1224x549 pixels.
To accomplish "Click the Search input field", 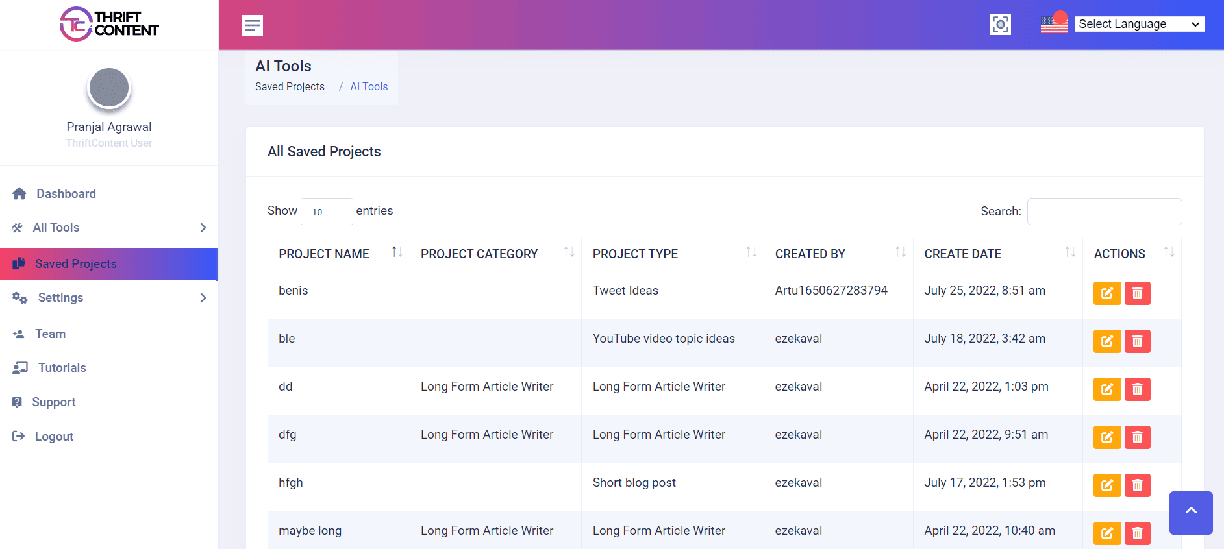I will [1104, 212].
